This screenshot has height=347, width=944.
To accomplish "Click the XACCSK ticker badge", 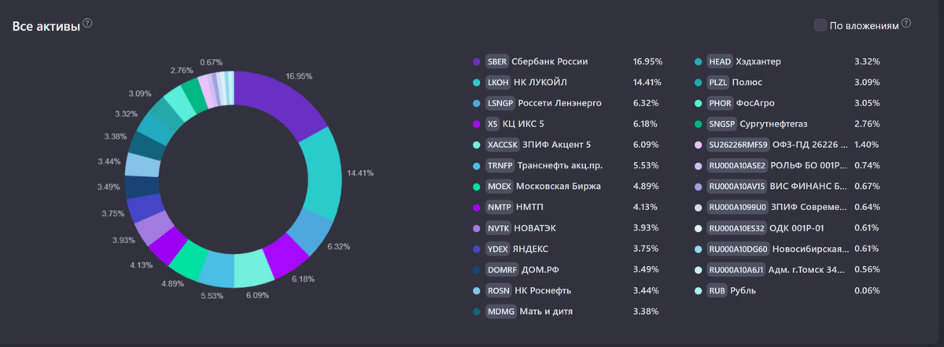I will (x=502, y=145).
